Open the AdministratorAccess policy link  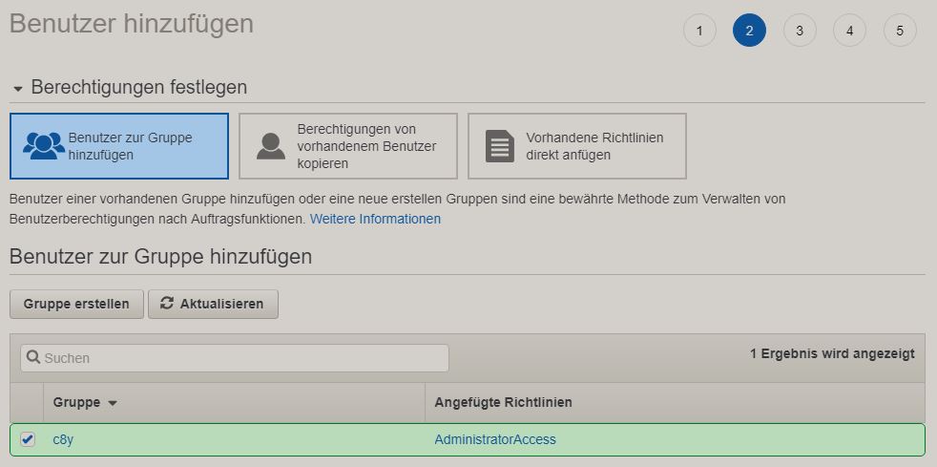[x=494, y=439]
